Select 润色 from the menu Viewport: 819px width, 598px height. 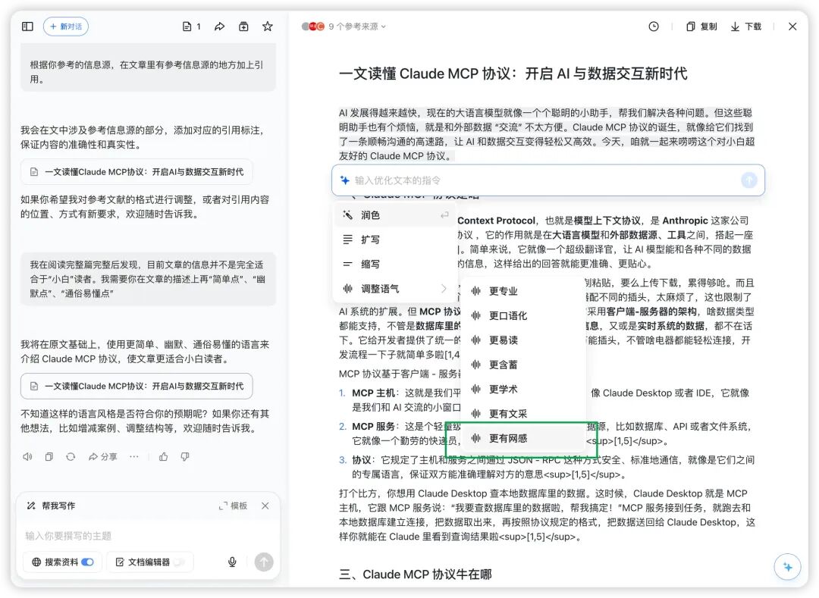[x=395, y=215]
